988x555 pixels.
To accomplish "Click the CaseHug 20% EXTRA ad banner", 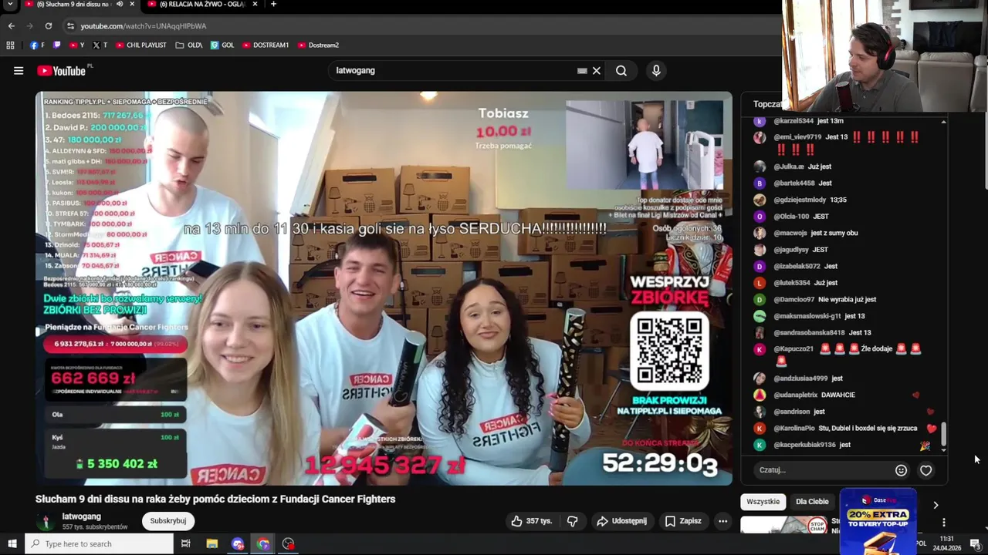I will (x=878, y=521).
